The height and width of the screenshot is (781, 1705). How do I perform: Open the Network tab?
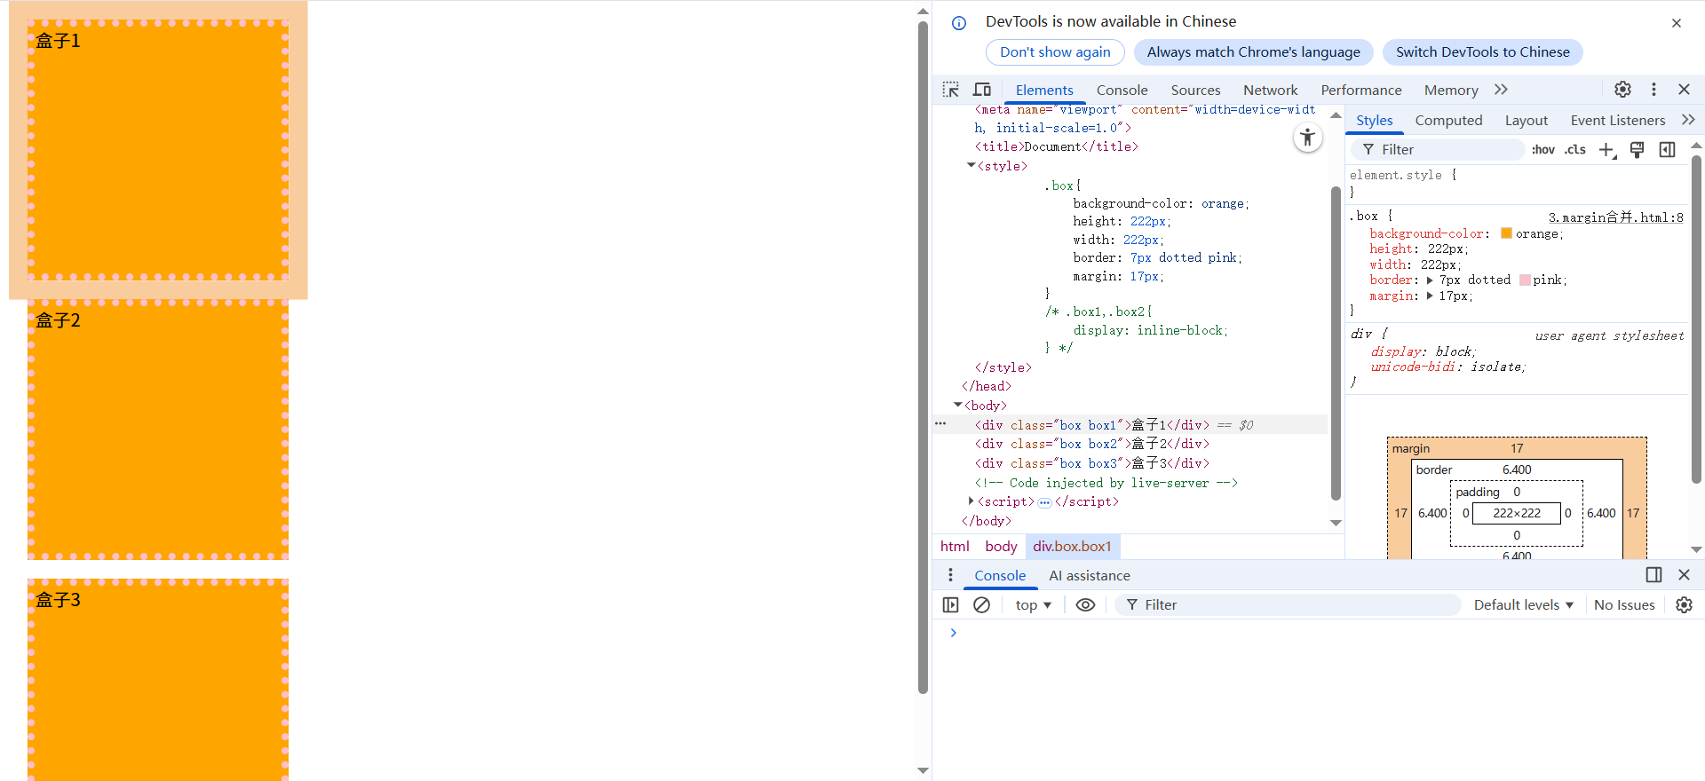tap(1270, 90)
